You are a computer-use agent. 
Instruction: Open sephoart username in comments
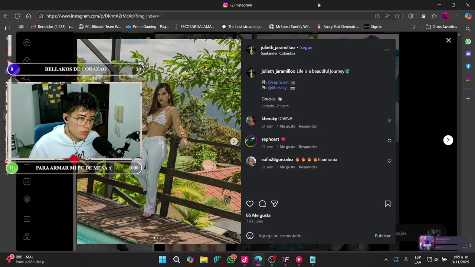270,139
